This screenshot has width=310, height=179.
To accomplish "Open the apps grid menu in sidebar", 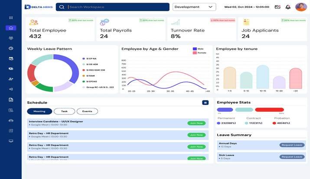I will (11, 18).
